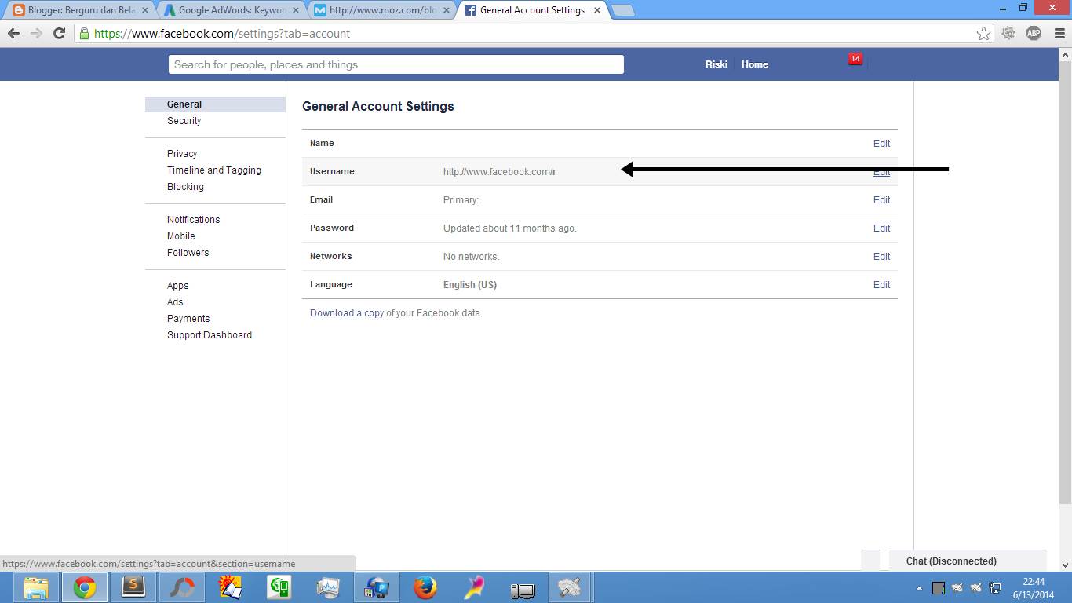
Task: Click the page vertical scrollbar
Action: pos(1065,281)
